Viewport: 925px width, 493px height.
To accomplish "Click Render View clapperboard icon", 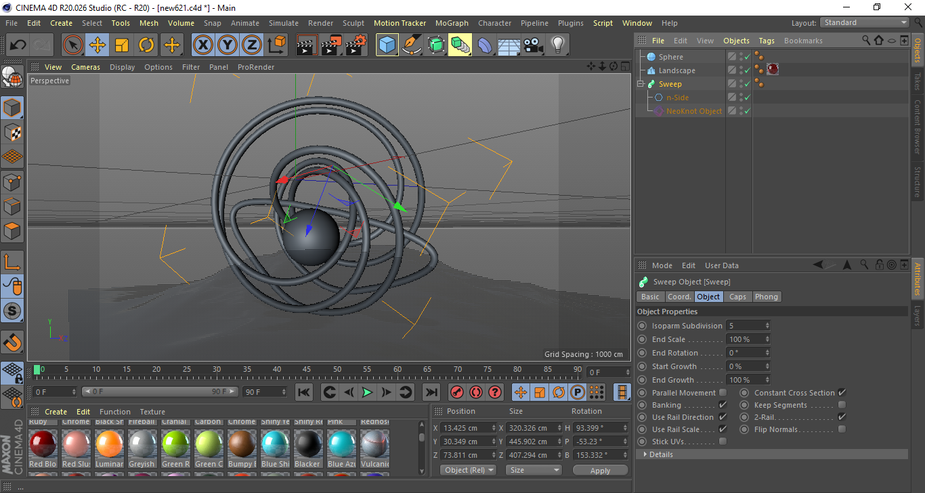I will (307, 45).
